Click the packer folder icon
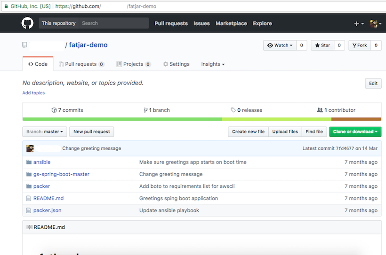 (x=29, y=186)
